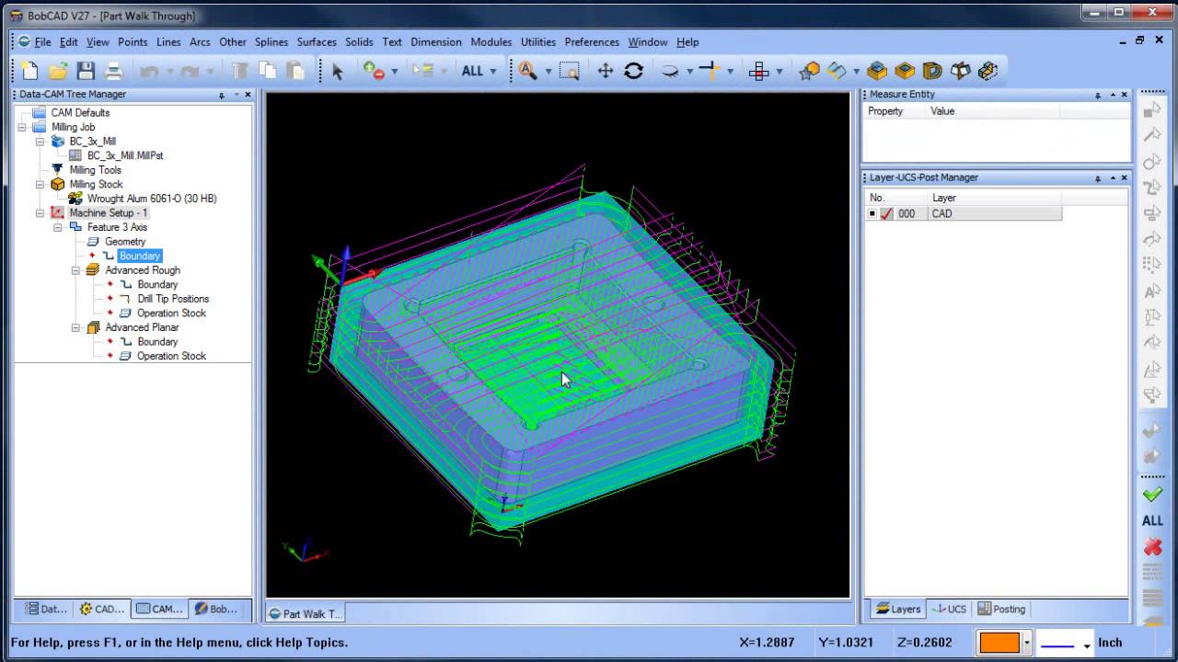Open the Zoom tool dropdown arrow

click(x=548, y=71)
